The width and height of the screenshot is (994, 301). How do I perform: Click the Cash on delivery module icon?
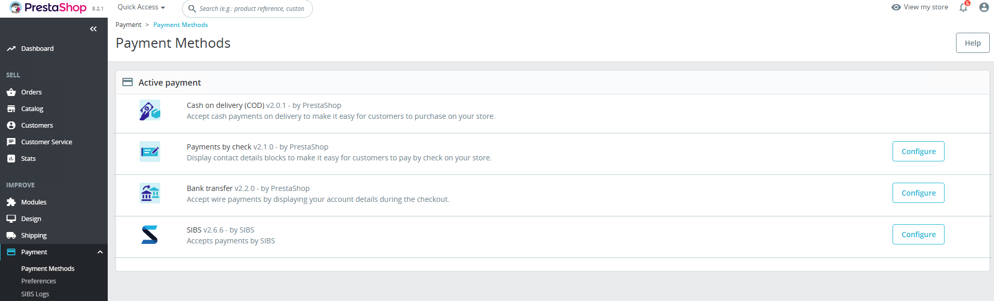150,111
